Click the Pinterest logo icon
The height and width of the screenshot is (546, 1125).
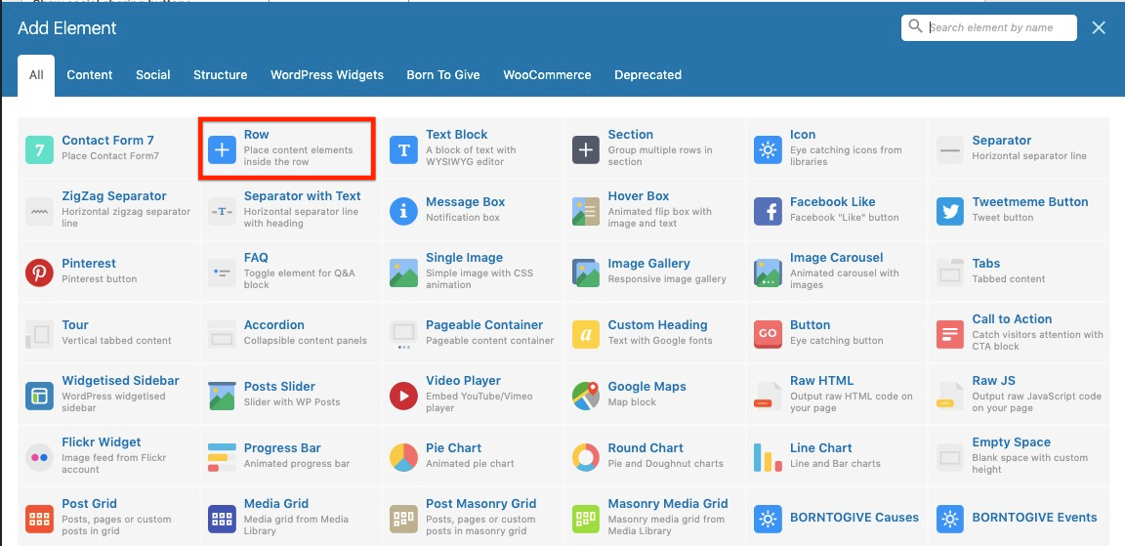(x=39, y=273)
